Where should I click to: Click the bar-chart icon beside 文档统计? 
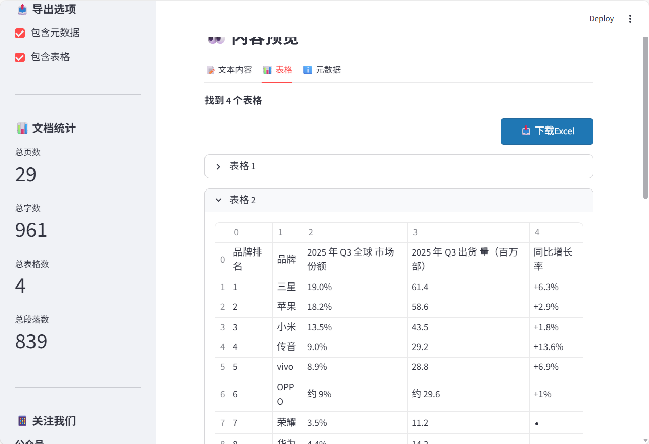[22, 128]
